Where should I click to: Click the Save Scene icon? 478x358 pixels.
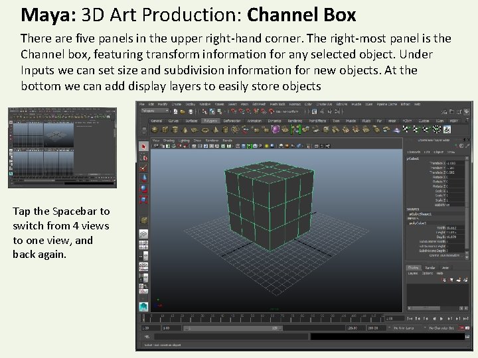pos(191,112)
